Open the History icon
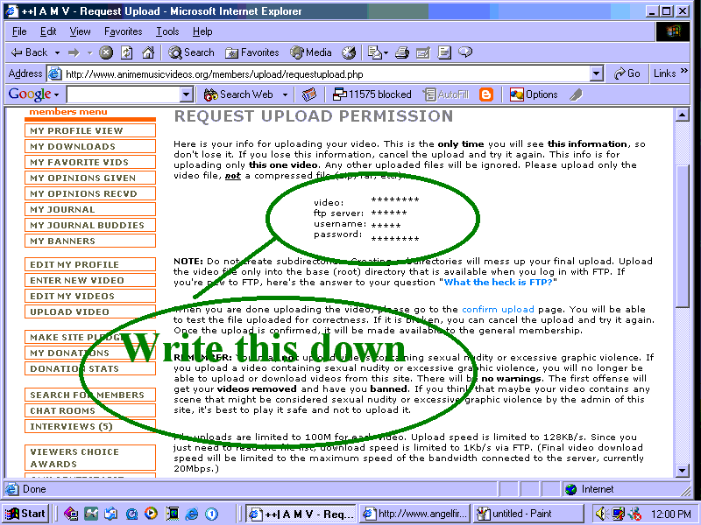Viewport: 701px width, 525px height. [x=349, y=52]
